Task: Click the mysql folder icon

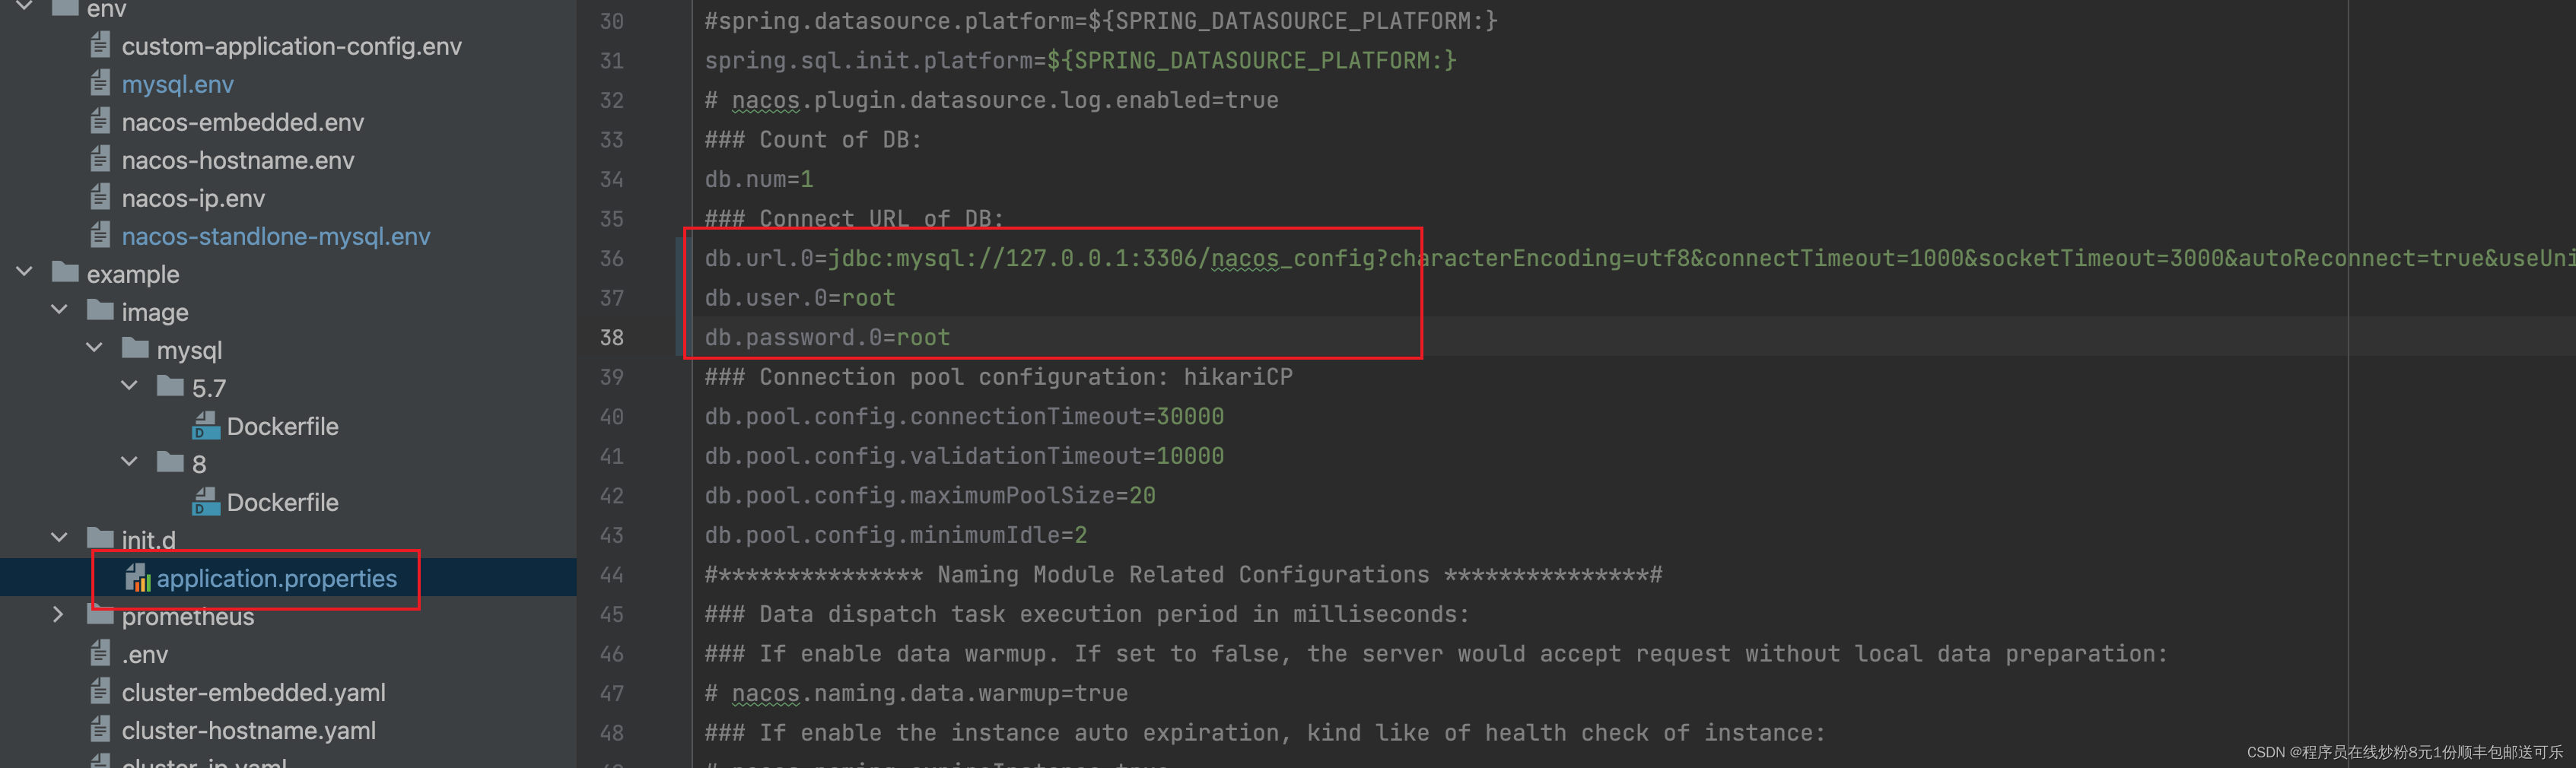Action: click(x=135, y=348)
